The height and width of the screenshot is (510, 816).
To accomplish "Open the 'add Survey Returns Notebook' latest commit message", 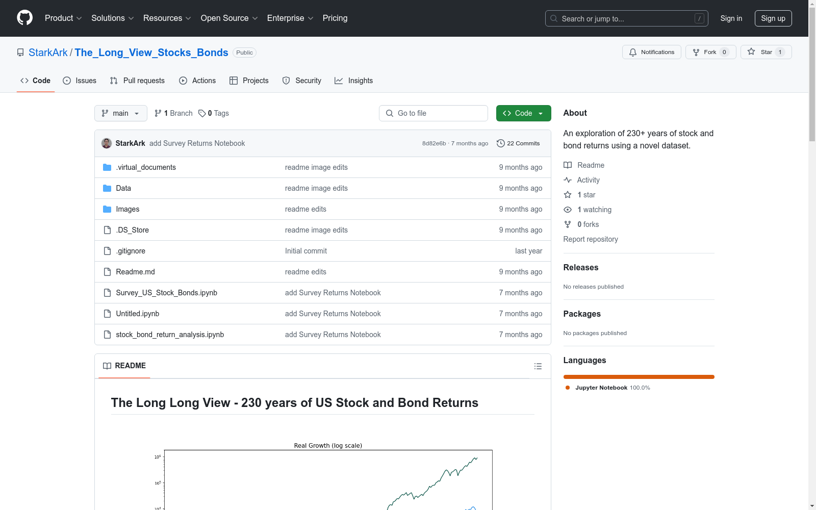I will tap(197, 143).
